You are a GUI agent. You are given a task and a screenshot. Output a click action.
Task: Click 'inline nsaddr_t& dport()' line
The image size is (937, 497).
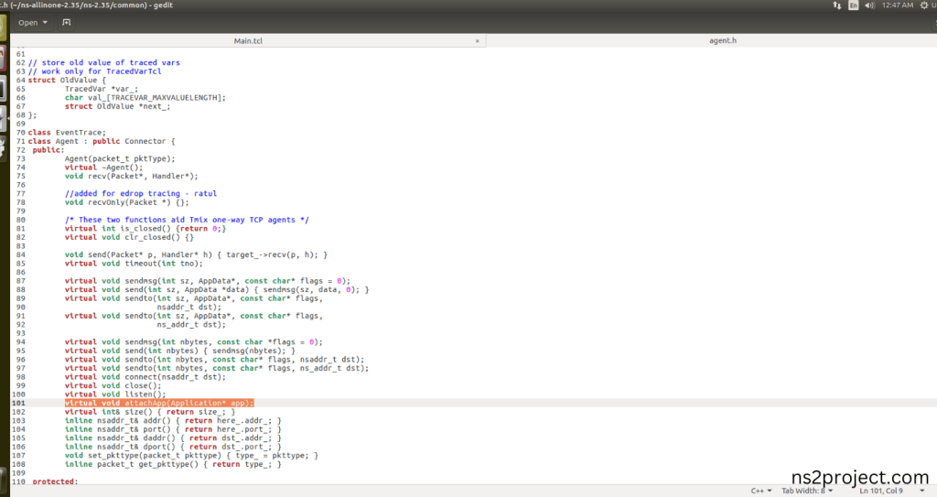tap(173, 447)
